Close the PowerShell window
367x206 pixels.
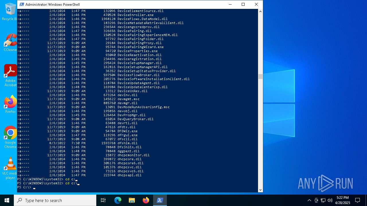256,4
